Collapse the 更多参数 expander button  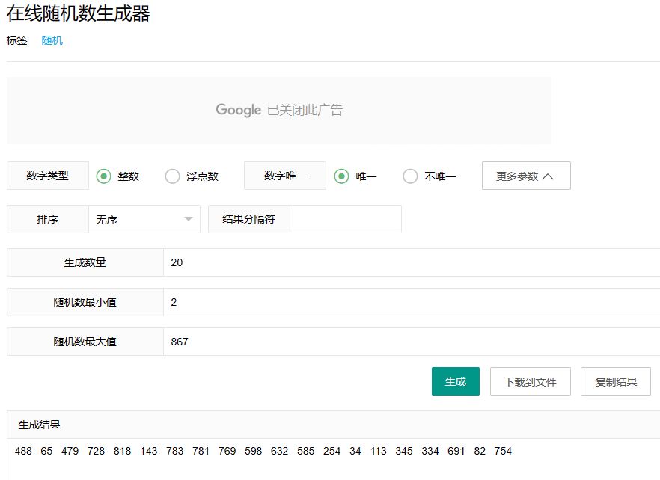coord(526,176)
